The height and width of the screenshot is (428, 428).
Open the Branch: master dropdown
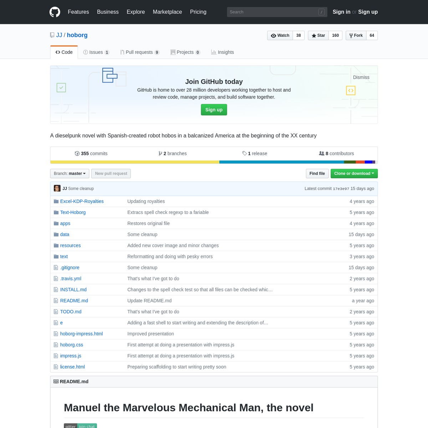pos(70,173)
